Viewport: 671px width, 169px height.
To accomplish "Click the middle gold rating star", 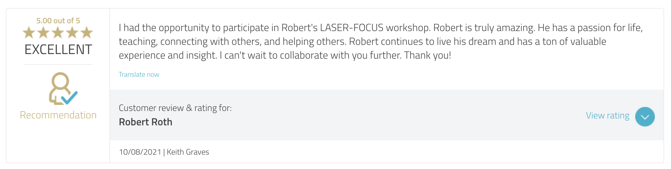I will (58, 33).
